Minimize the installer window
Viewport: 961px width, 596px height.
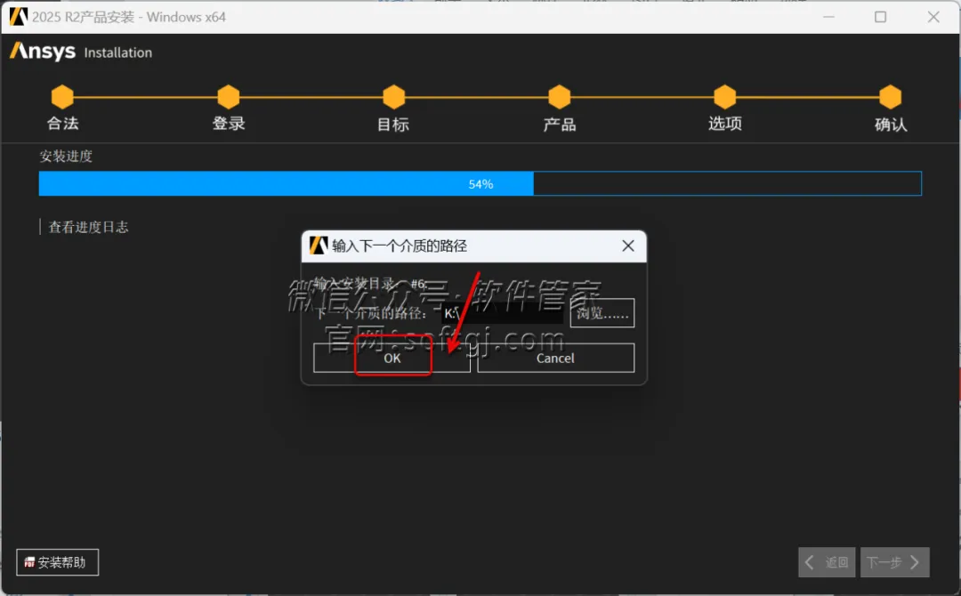(x=828, y=17)
